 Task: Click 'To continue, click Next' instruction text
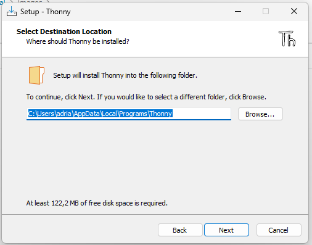pyautogui.click(x=146, y=97)
